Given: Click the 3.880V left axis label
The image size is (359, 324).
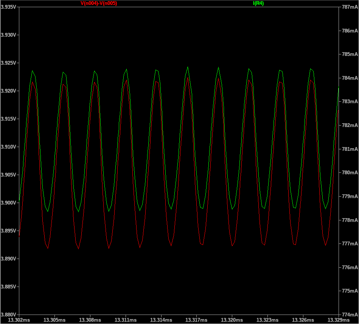Looking at the screenshot, I should point(8,315).
